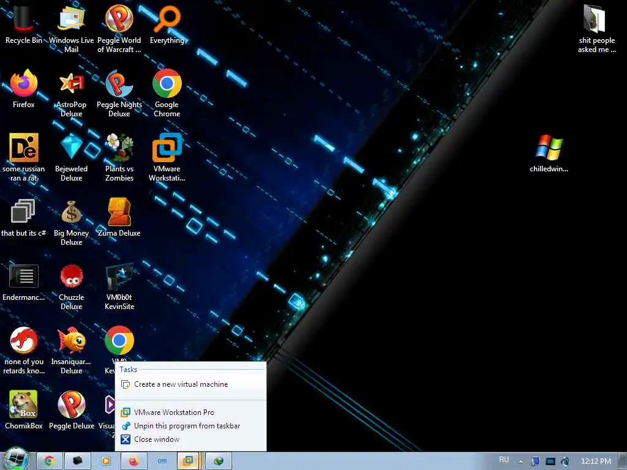
Task: Open the Windows Start orb
Action: [16, 460]
